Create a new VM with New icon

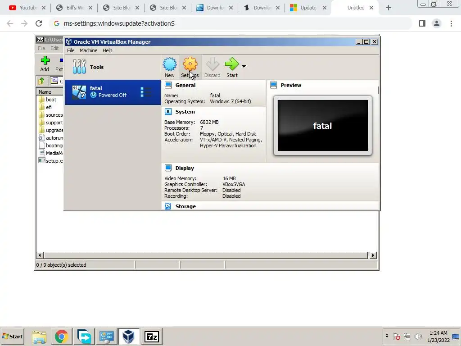tap(170, 67)
